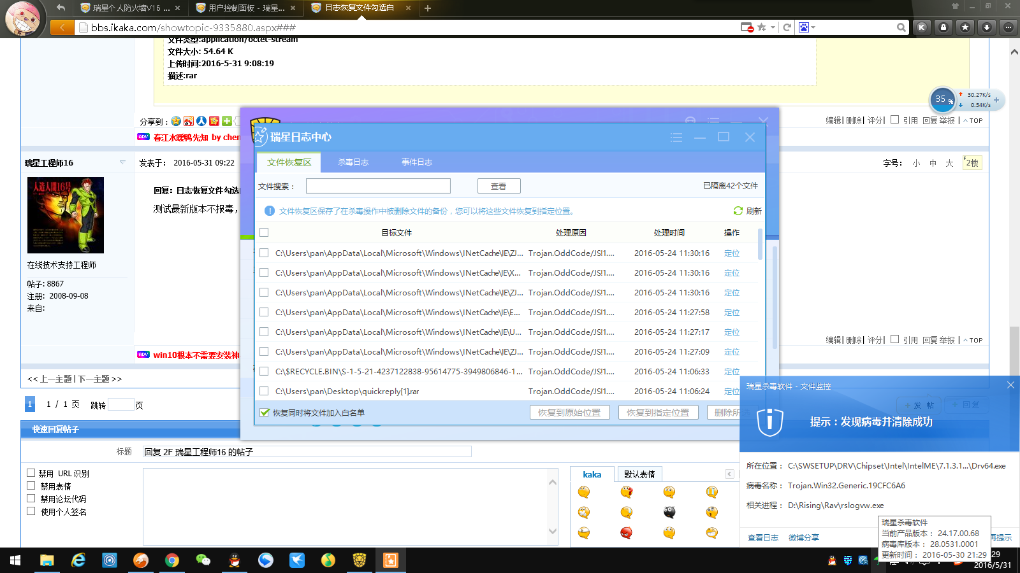Click 微博分享 in virus alert
This screenshot has height=573, width=1020.
804,538
